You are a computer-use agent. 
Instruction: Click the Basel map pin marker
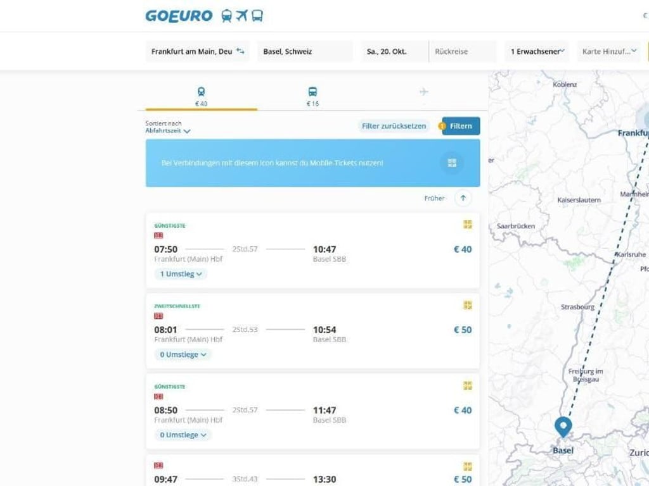coord(563,427)
